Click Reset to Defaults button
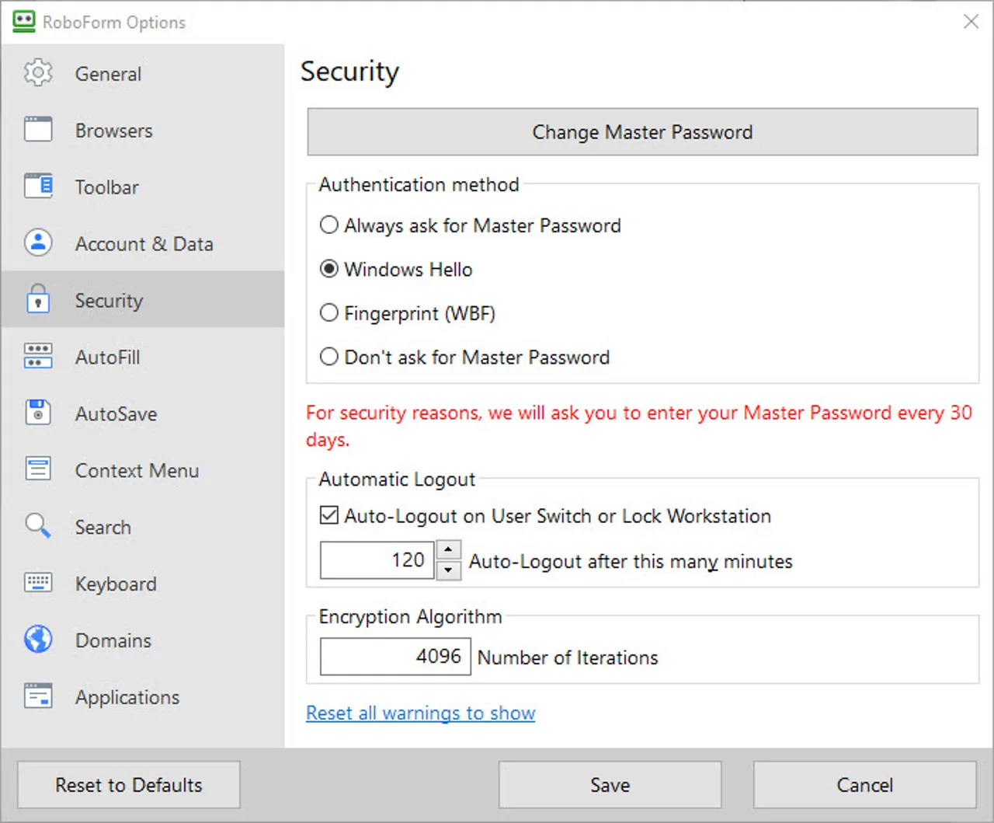 coord(129,785)
